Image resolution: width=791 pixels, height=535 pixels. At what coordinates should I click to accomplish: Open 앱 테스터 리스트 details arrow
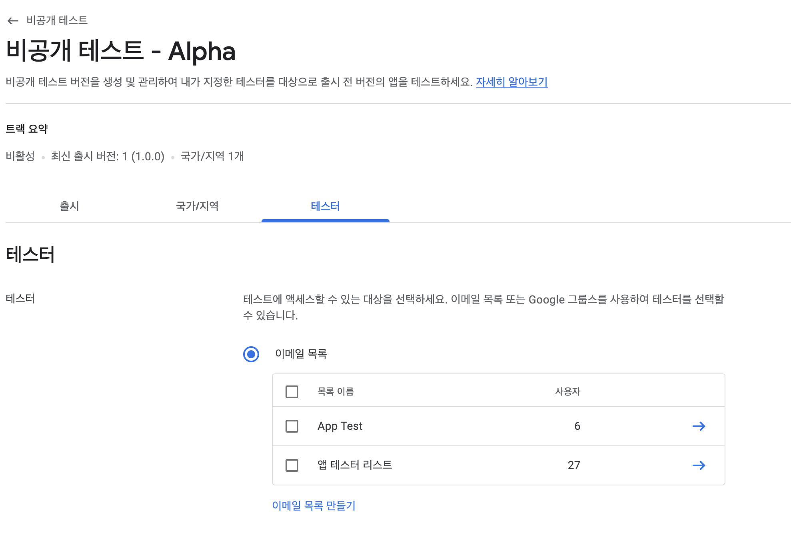pos(699,465)
